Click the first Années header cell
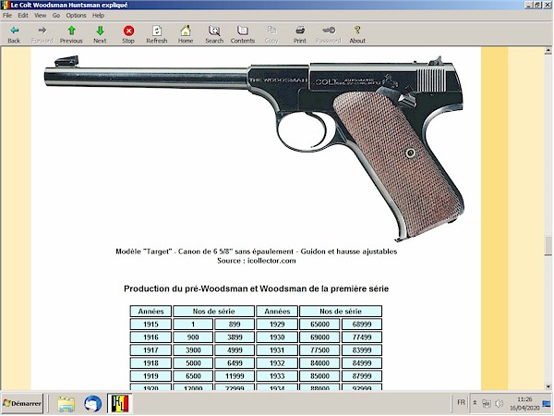554x416 pixels. [x=151, y=312]
